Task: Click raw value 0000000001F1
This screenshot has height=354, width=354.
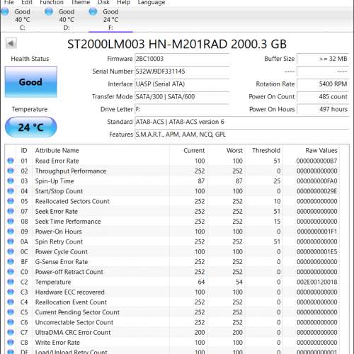Action: pyautogui.click(x=317, y=232)
